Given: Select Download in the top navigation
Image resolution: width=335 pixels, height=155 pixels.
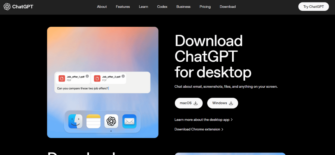Looking at the screenshot, I should [x=228, y=7].
